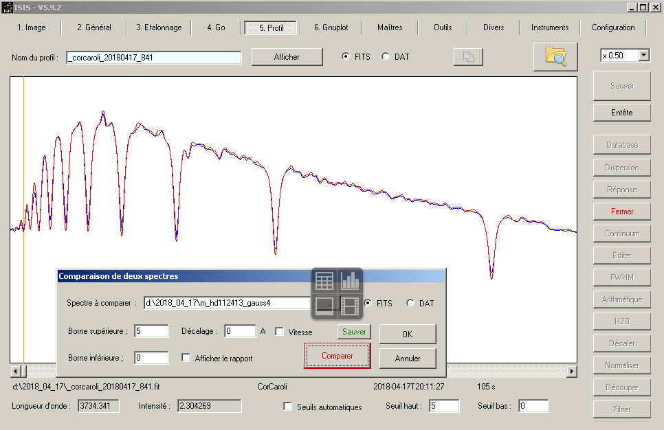
Task: Click the Normaliser button
Action: click(x=621, y=365)
